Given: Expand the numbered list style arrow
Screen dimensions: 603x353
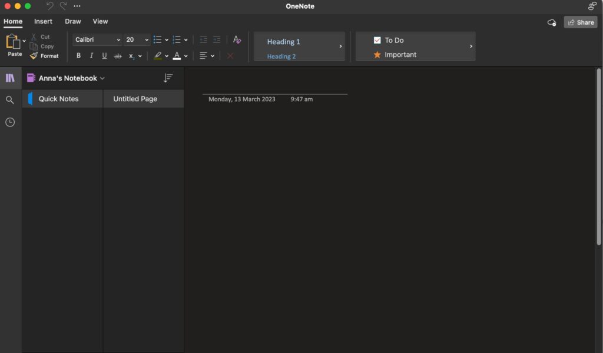Looking at the screenshot, I should 185,40.
